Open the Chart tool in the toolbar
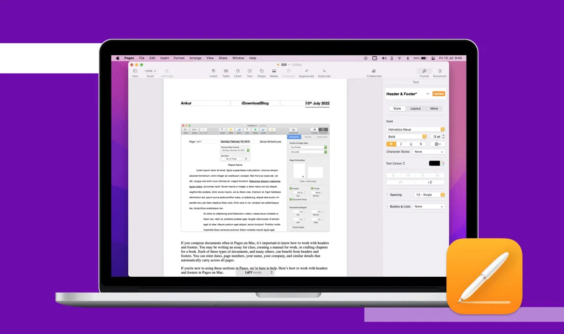This screenshot has width=564, height=334. pyautogui.click(x=238, y=71)
